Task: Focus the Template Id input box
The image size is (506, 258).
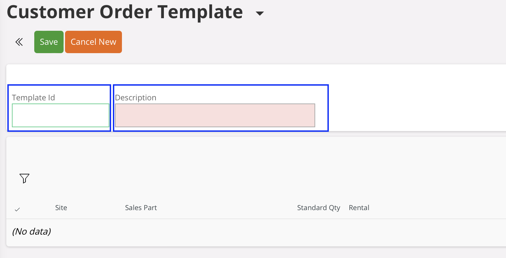Action: click(60, 115)
